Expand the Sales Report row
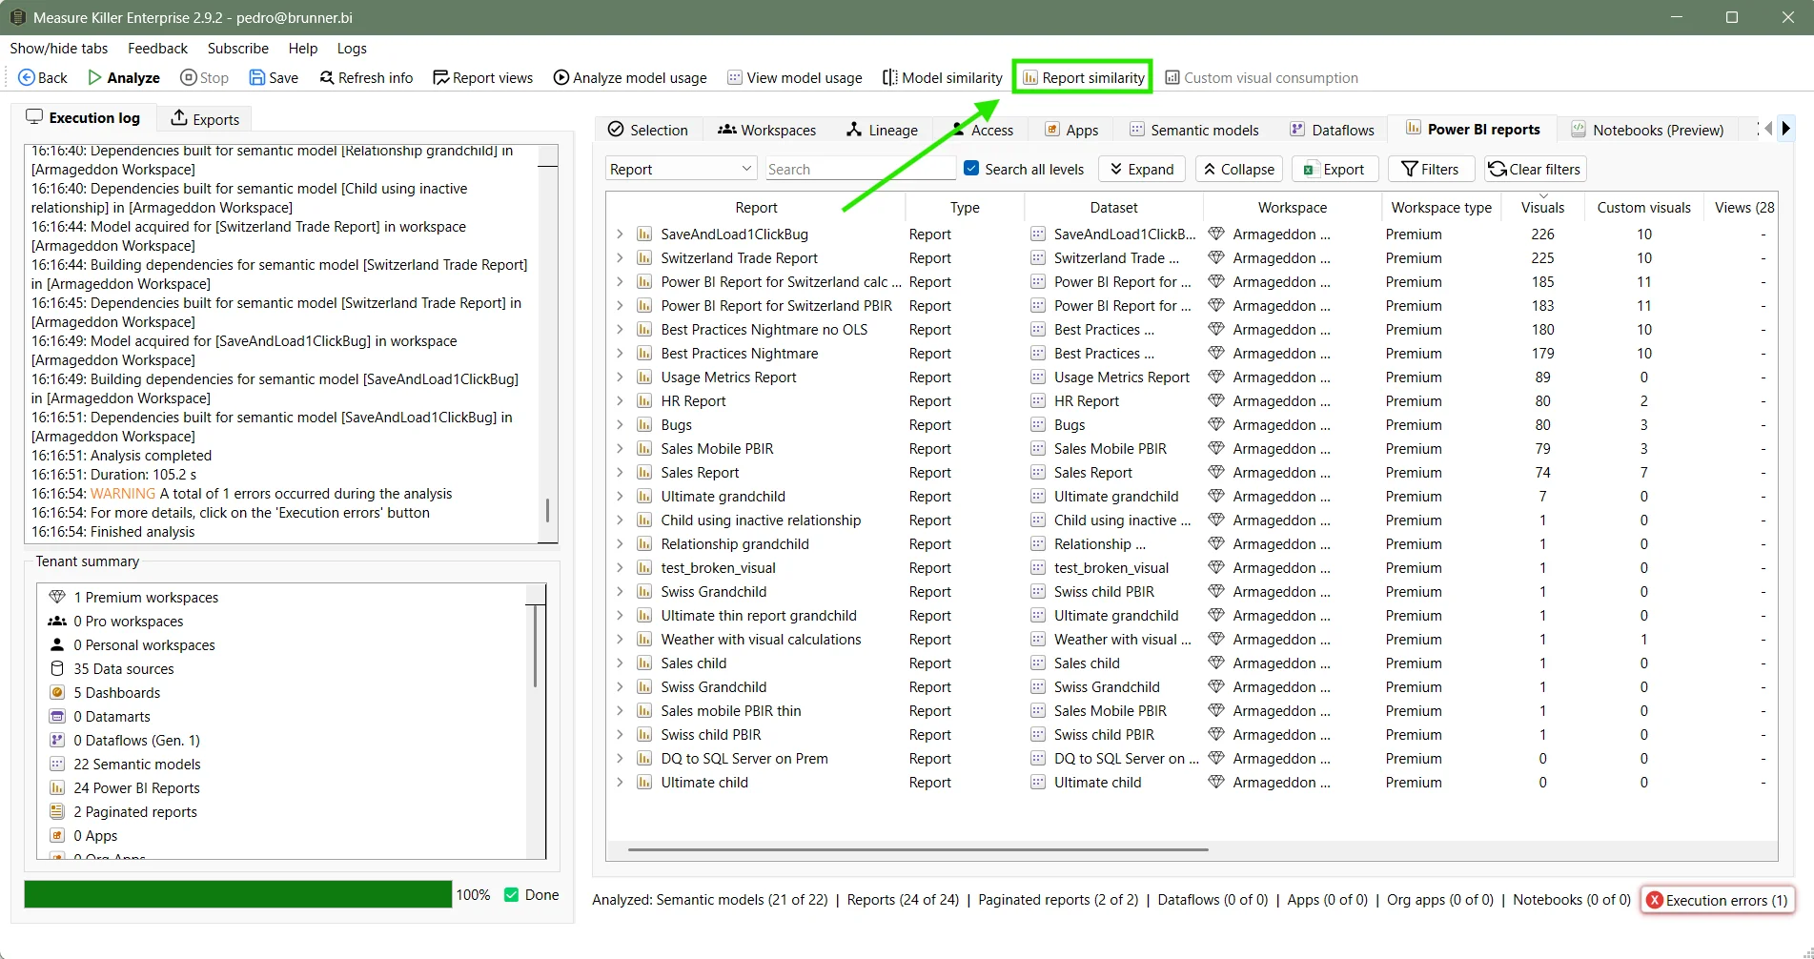 [620, 473]
